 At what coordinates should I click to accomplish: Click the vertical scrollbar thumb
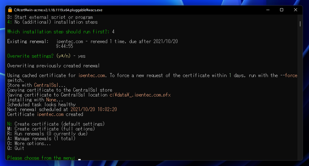click(300, 24)
